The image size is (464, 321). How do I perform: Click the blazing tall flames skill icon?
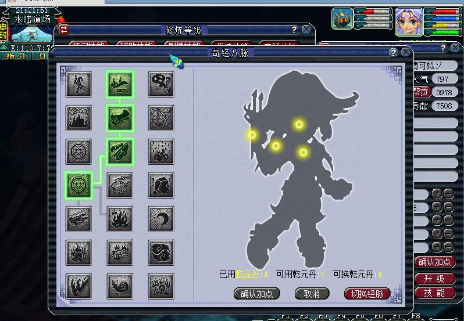click(x=120, y=219)
